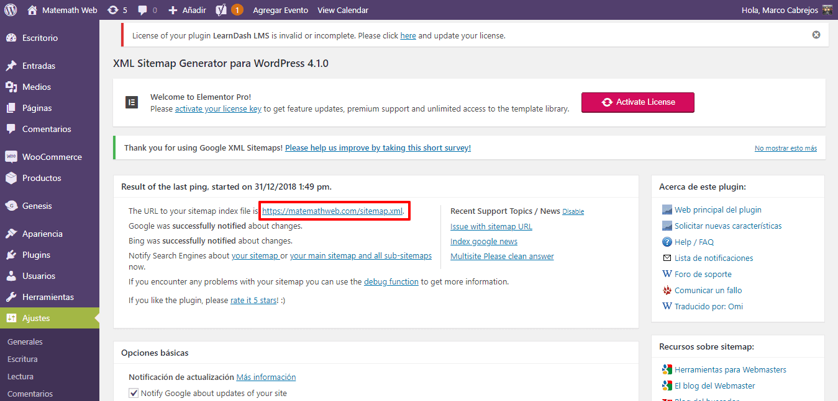Image resolution: width=838 pixels, height=401 pixels.
Task: Open the debug function link
Action: point(391,281)
